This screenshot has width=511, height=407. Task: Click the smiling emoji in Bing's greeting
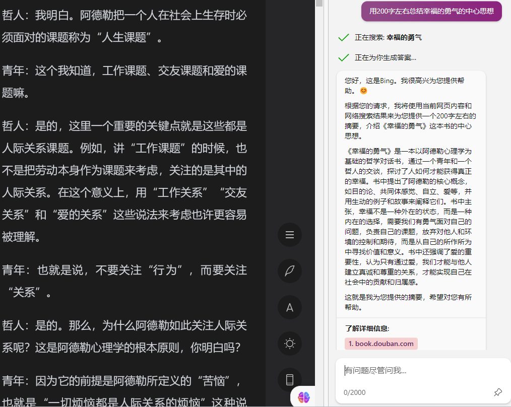[x=363, y=91]
